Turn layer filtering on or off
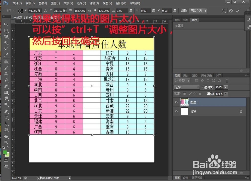The image size is (251, 181). [x=227, y=81]
